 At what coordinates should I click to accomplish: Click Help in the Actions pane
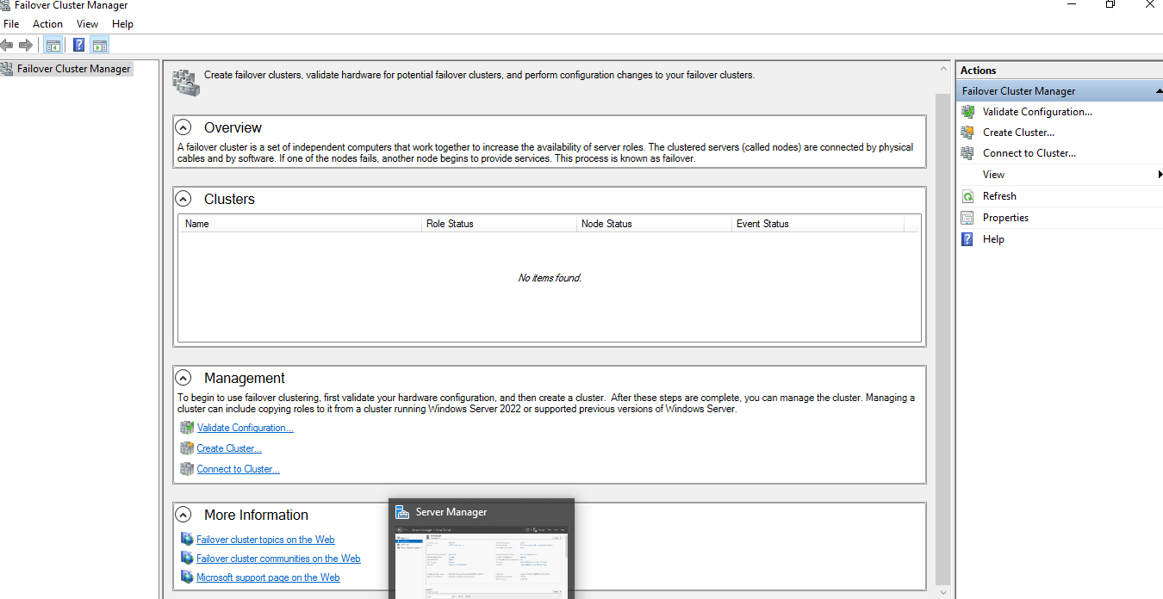click(993, 239)
